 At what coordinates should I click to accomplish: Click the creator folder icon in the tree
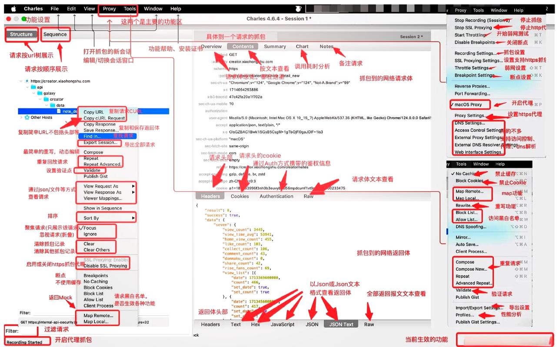[x=47, y=99]
